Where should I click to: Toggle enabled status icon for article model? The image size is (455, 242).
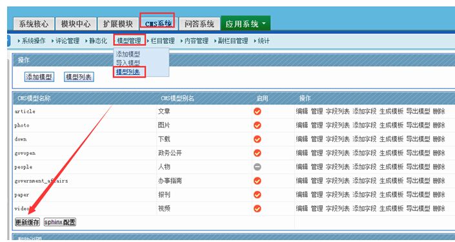click(257, 112)
